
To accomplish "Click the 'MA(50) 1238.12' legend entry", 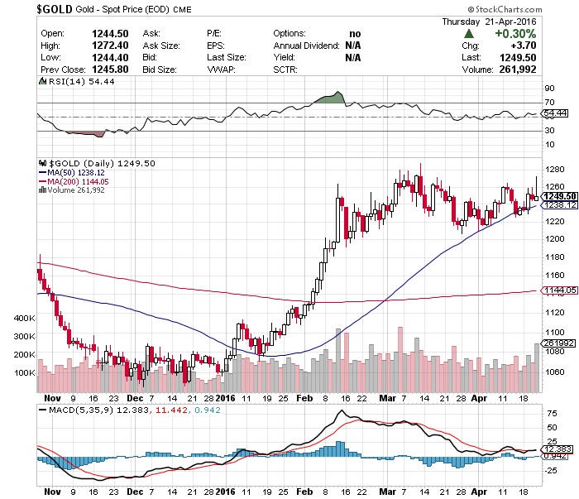I will (x=72, y=172).
